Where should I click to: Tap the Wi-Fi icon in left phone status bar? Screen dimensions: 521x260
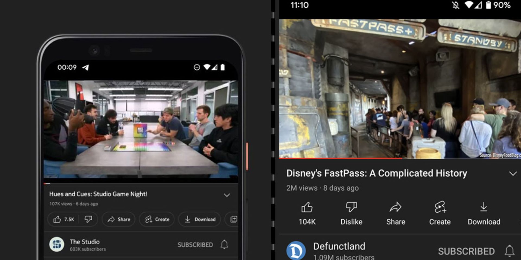(x=207, y=67)
